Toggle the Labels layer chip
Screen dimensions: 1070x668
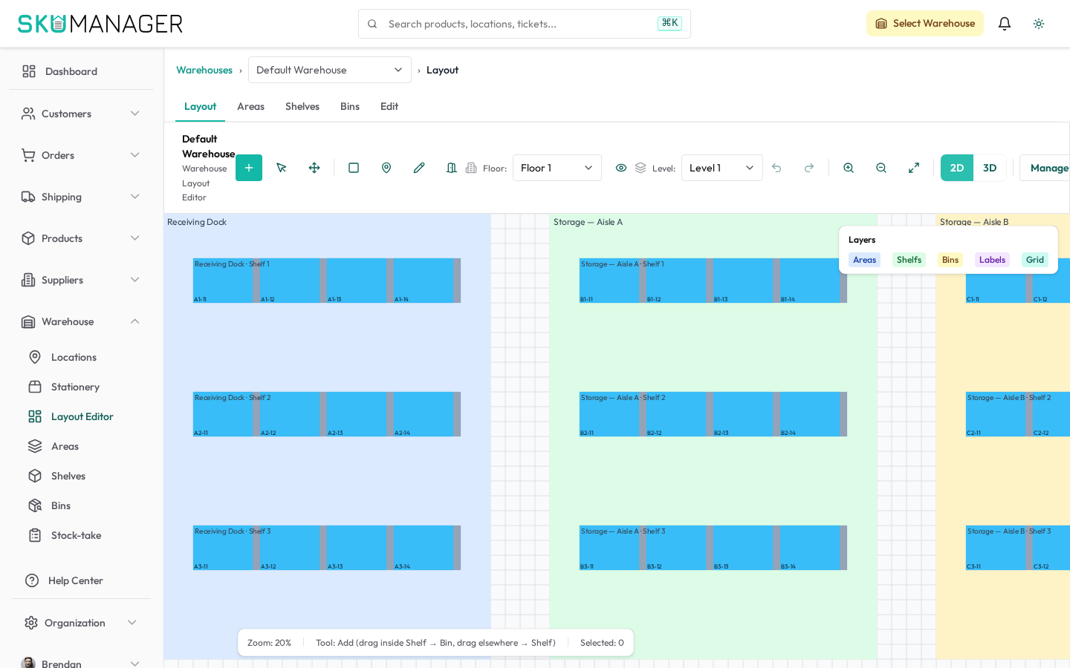tap(992, 260)
